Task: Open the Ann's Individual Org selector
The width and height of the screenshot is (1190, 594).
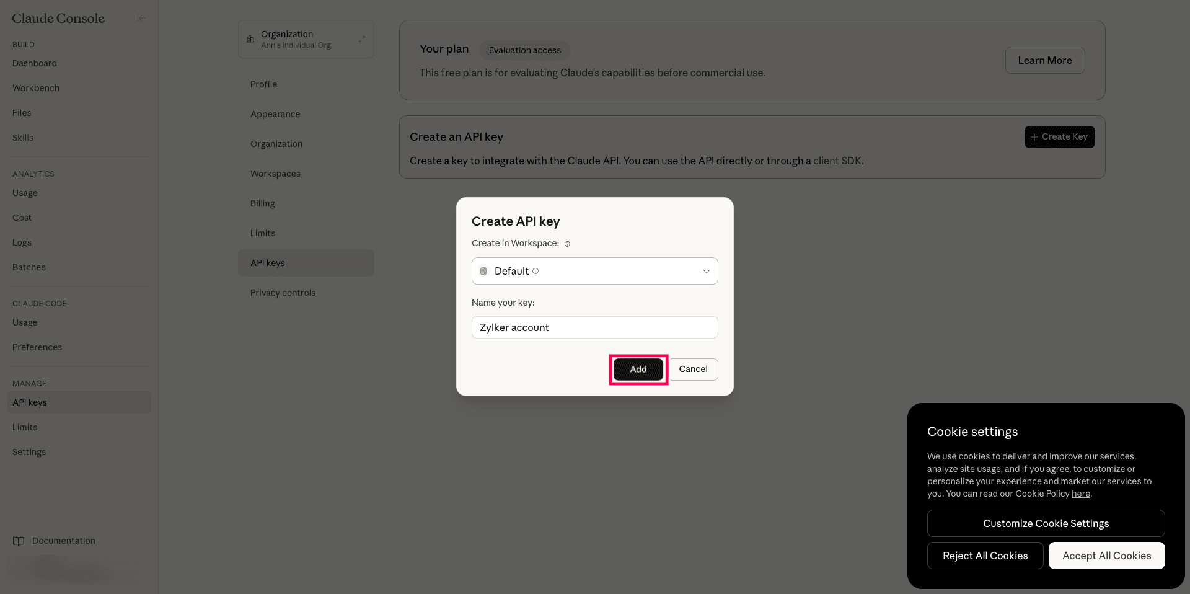Action: (306, 39)
